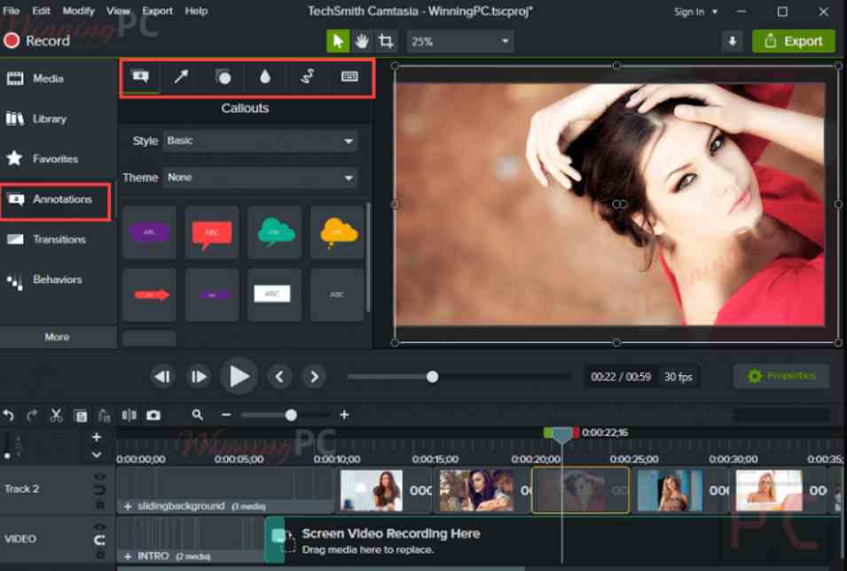The image size is (847, 571).
Task: Choose the green cloud callout
Action: pos(275,233)
